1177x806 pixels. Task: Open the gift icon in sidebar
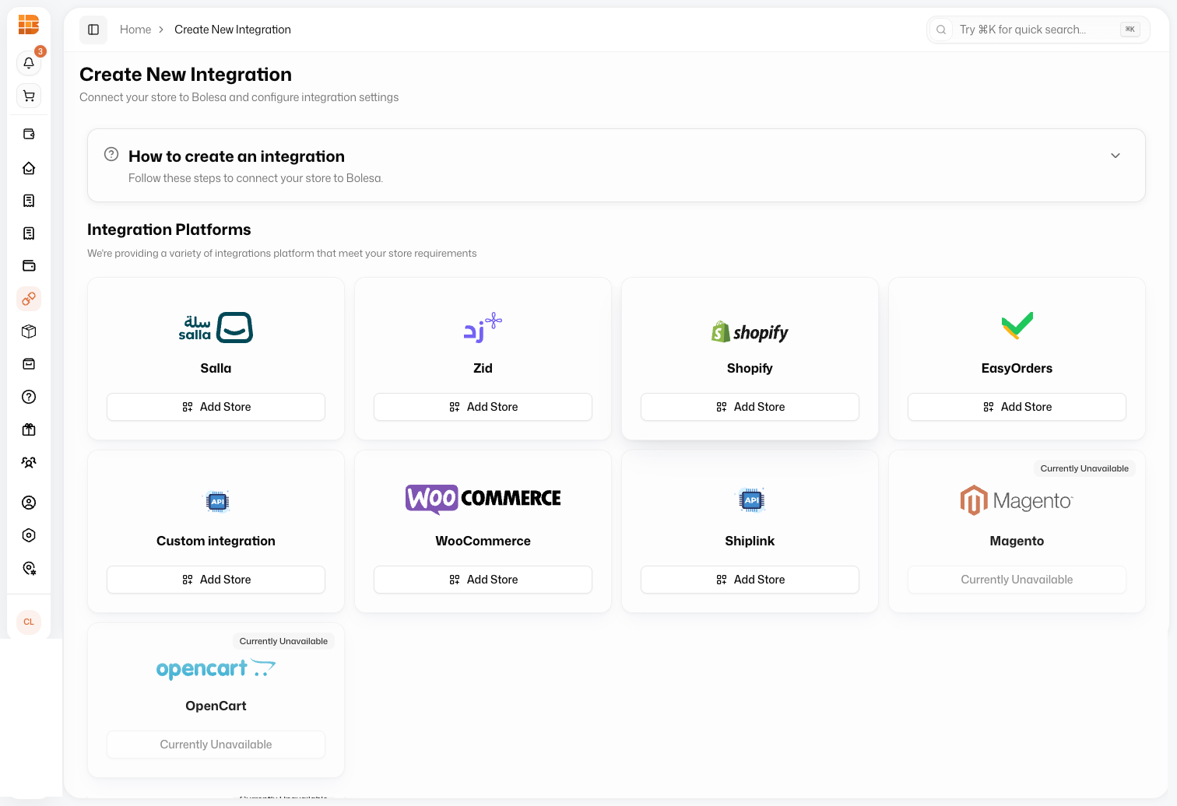(x=29, y=429)
